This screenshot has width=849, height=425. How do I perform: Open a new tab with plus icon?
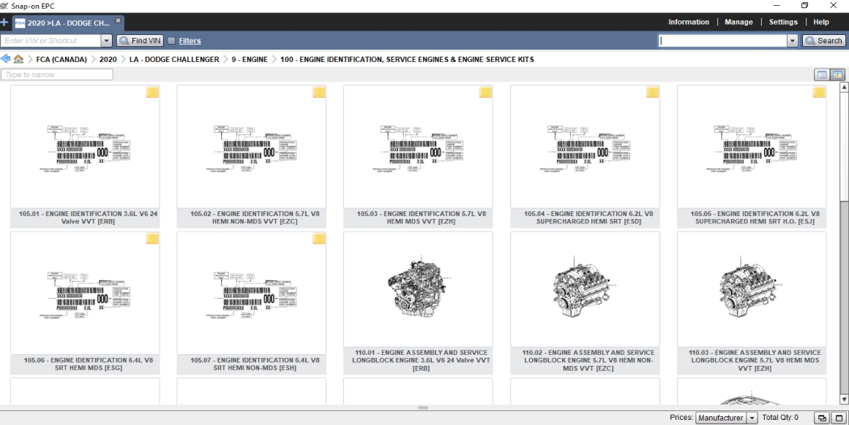pyautogui.click(x=4, y=23)
